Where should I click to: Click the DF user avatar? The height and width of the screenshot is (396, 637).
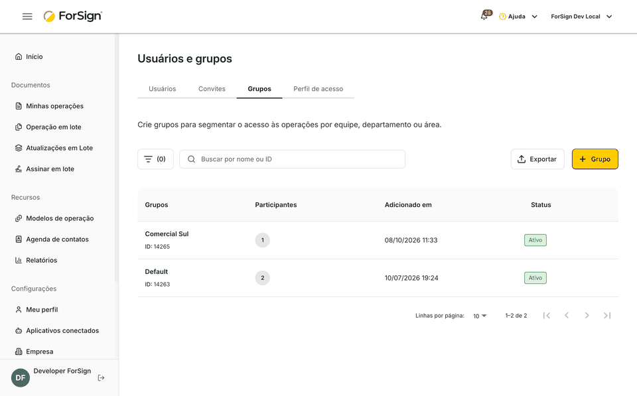pos(21,377)
